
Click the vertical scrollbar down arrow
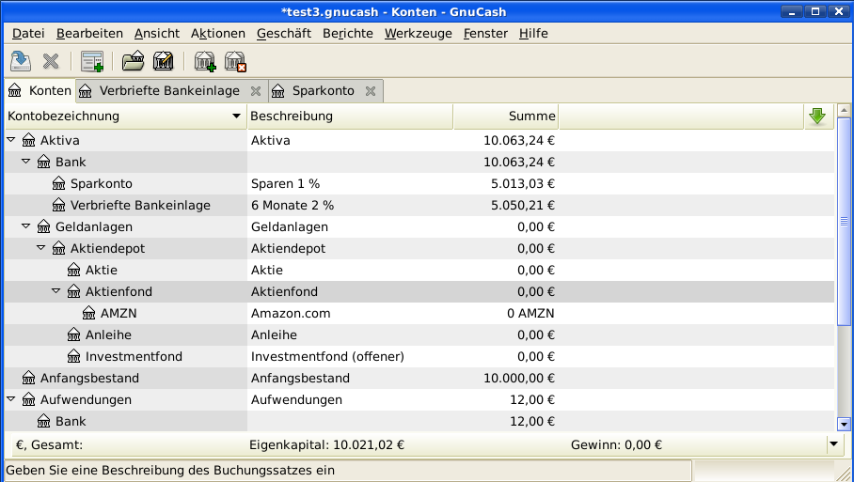(x=844, y=424)
